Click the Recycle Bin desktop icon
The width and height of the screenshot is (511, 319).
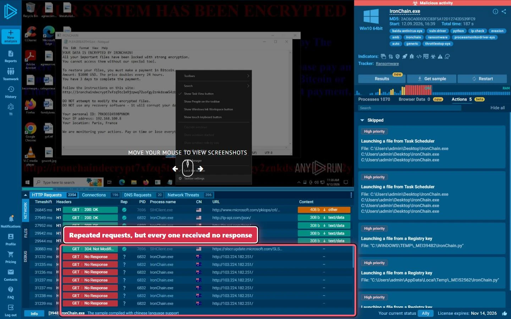[31, 10]
